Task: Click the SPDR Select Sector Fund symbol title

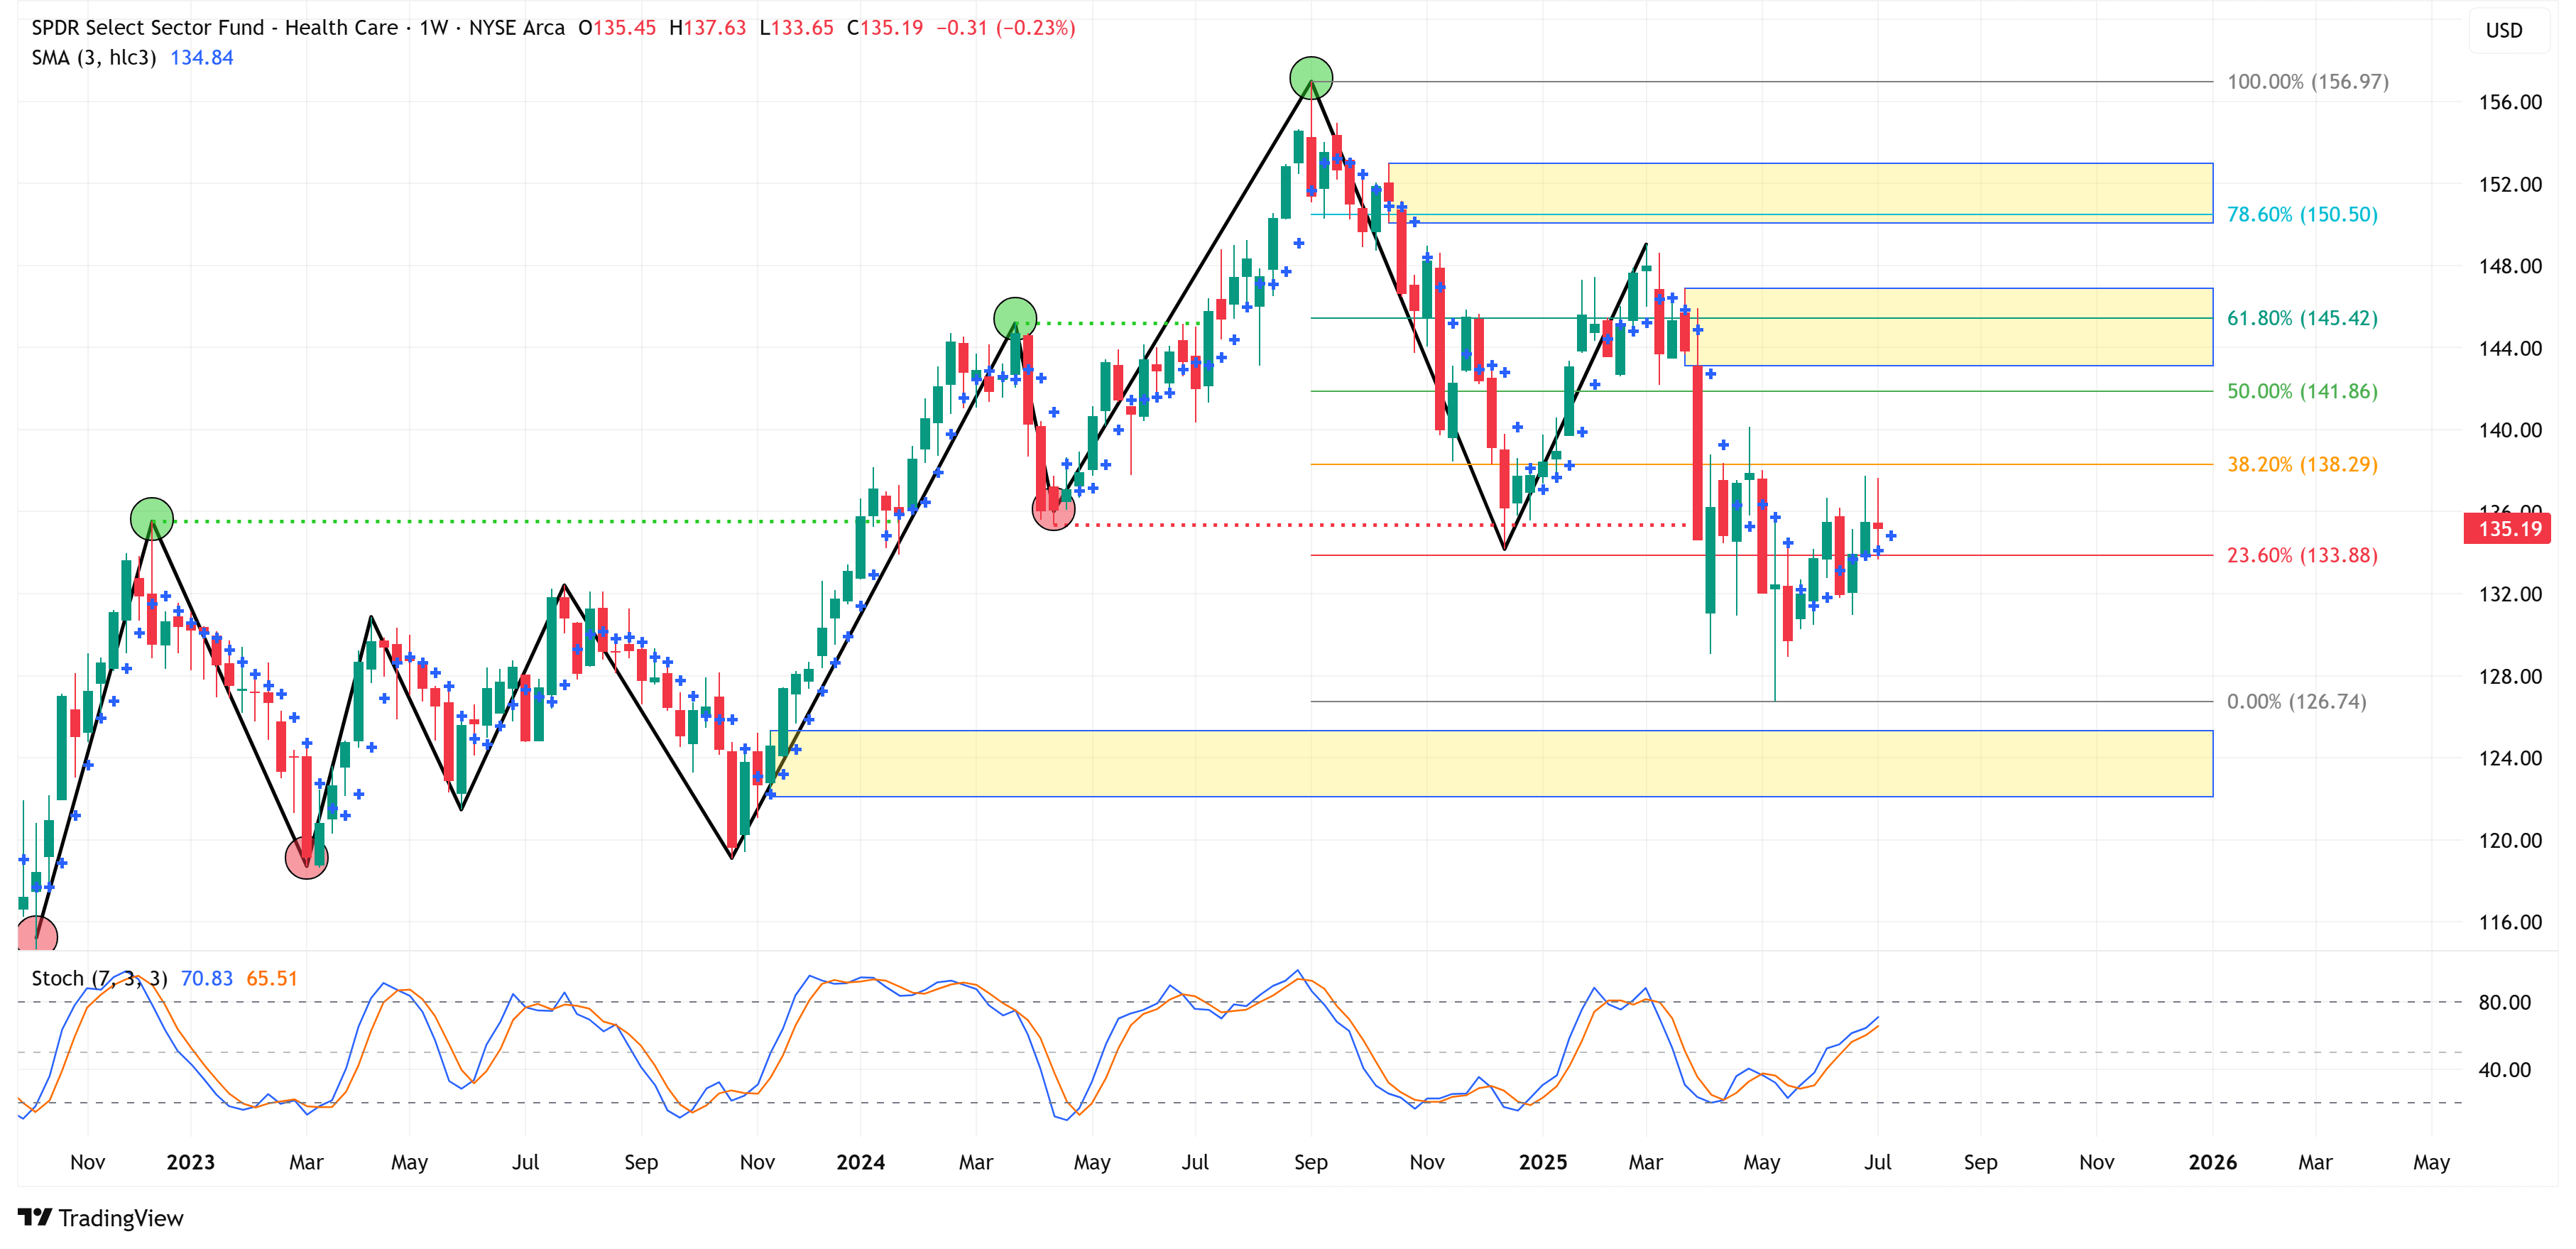Action: tap(214, 28)
